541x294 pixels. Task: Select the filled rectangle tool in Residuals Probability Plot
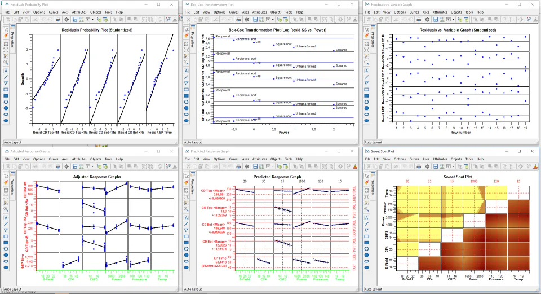pos(6,96)
